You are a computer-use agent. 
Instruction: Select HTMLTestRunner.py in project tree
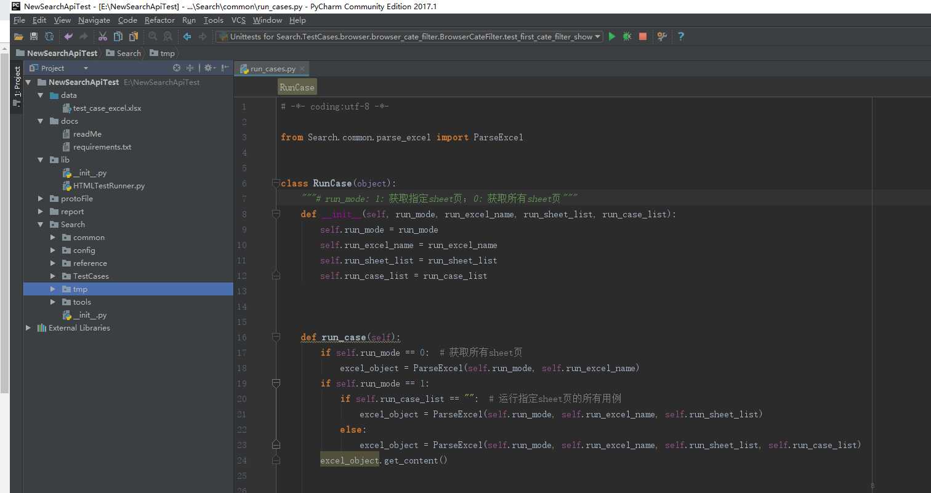coord(104,186)
